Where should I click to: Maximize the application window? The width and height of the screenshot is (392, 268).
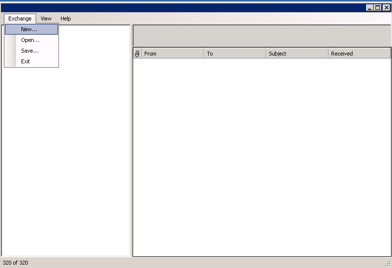(378, 7)
